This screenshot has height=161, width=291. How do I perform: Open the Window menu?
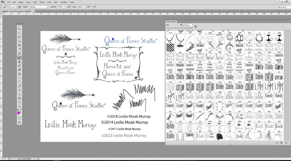coord(64,2)
